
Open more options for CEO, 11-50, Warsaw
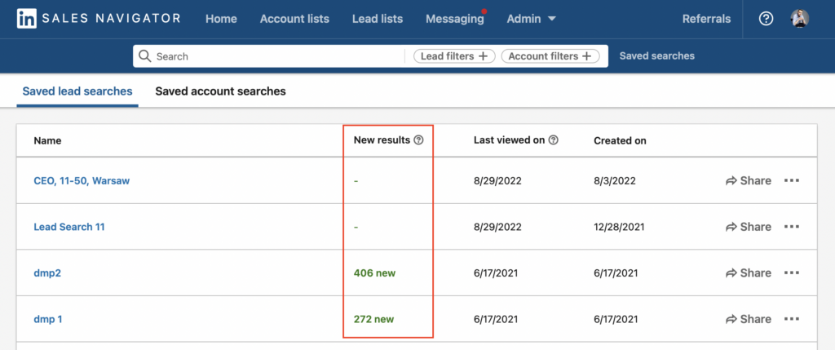point(791,181)
